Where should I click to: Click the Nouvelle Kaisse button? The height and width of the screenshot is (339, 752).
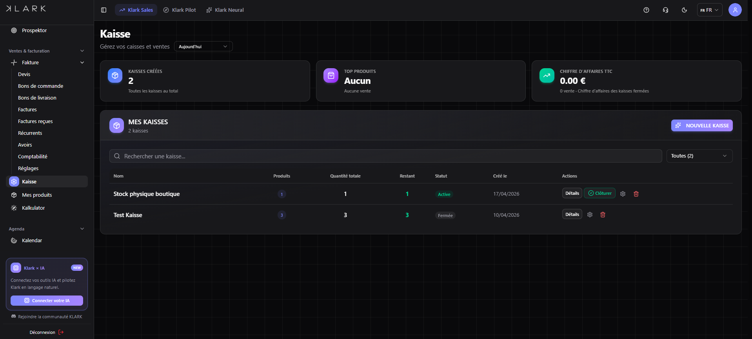pos(701,125)
